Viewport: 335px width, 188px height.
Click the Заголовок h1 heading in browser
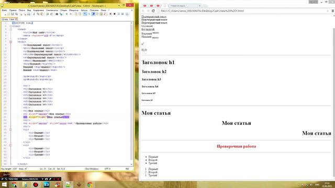pos(158,62)
